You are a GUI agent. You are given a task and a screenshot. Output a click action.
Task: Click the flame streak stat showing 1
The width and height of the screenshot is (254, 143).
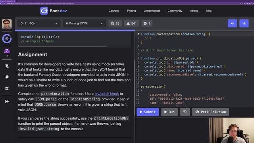(x=147, y=23)
